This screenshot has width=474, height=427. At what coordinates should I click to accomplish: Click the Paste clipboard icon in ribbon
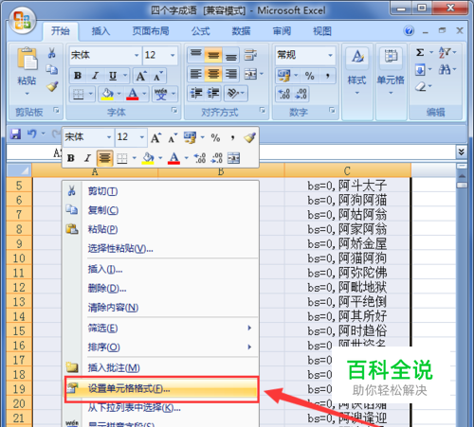(x=27, y=59)
